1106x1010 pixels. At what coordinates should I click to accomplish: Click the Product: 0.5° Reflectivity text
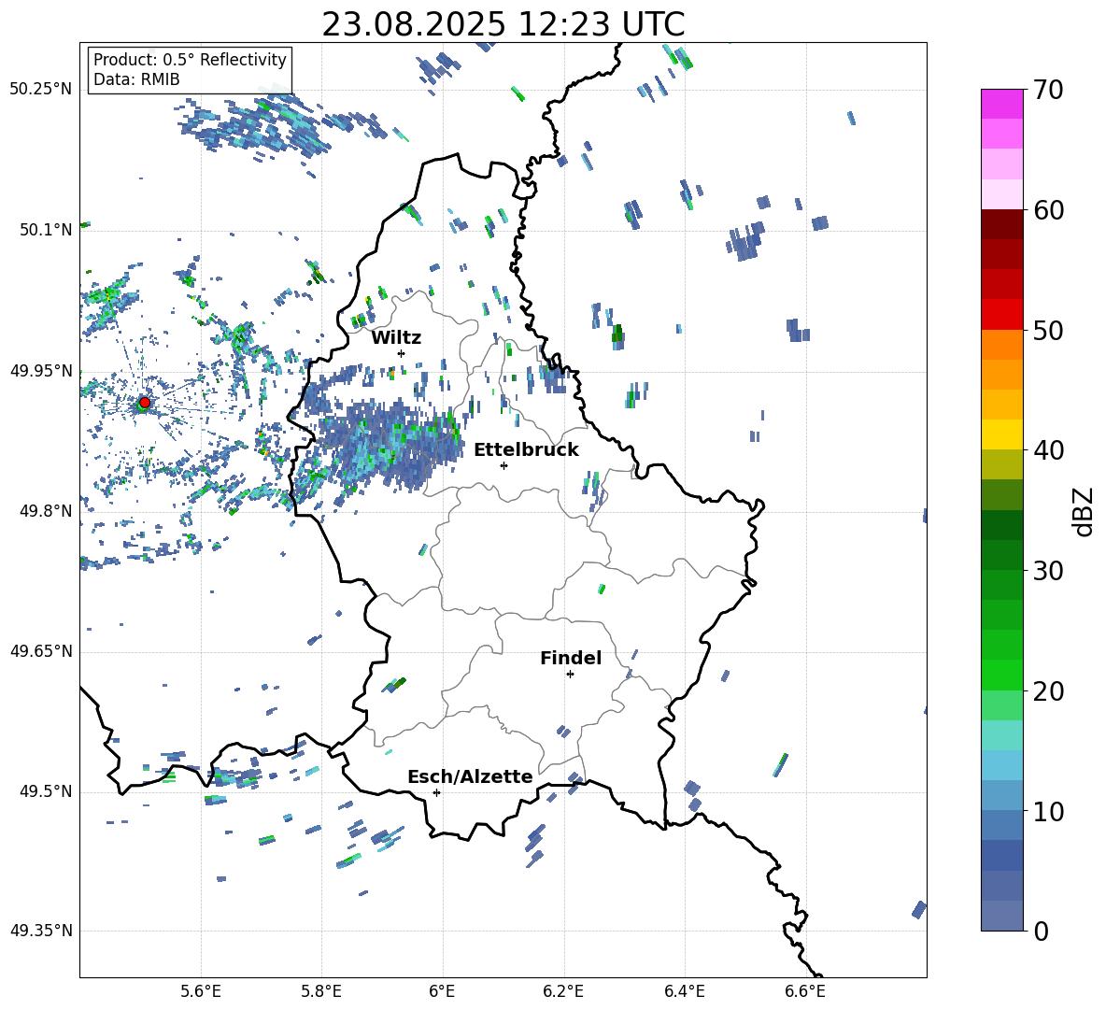190,59
